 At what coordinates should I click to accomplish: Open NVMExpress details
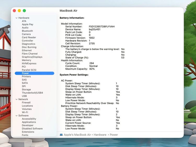(x=29, y=63)
